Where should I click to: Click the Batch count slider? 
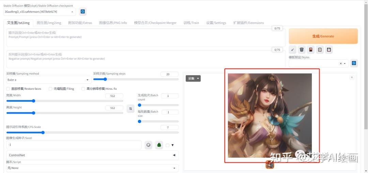pyautogui.click(x=158, y=105)
